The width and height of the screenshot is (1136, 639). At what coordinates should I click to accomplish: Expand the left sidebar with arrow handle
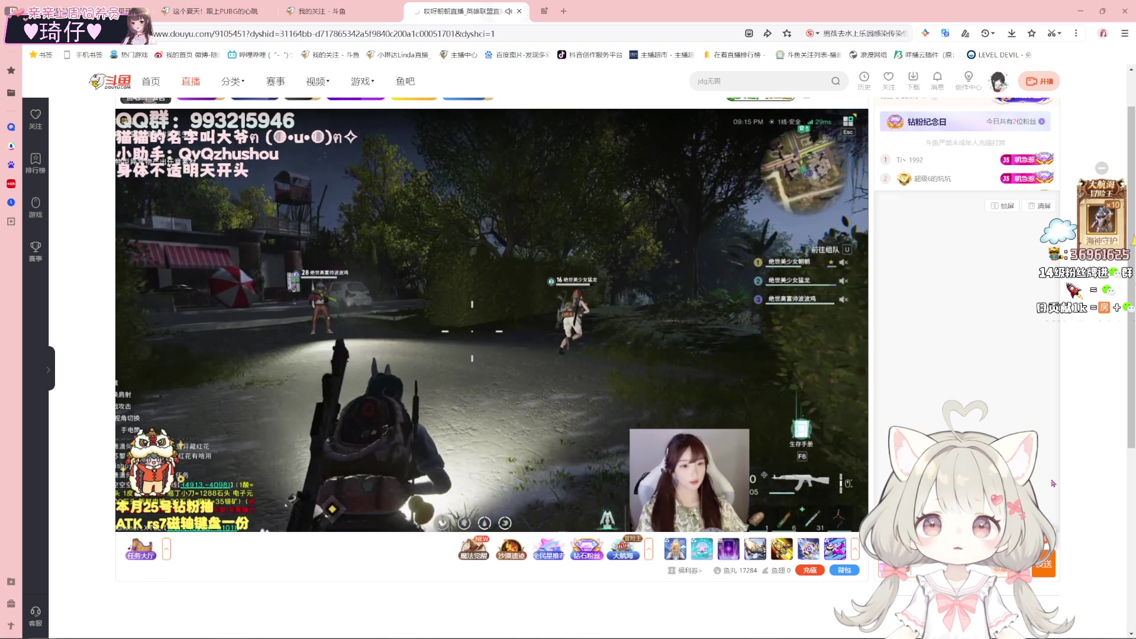tap(49, 370)
